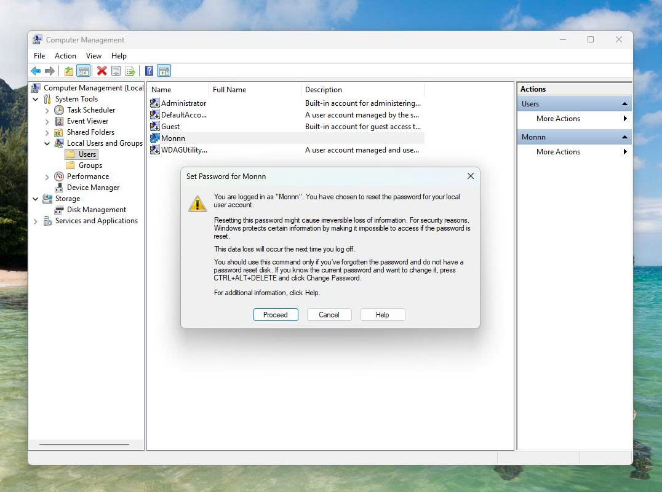Click "Built-in account for administering" description

pyautogui.click(x=362, y=103)
